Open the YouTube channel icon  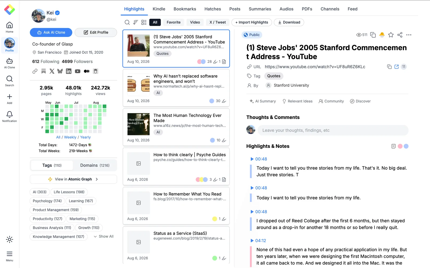(x=78, y=71)
